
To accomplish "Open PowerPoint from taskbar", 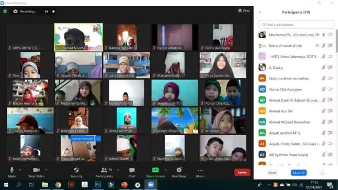I will coord(124,185).
